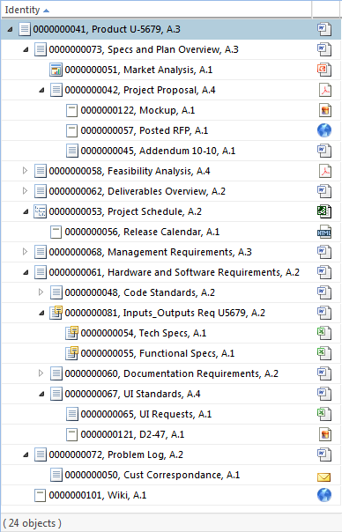Open HTML file icon for Release Calendar

pyautogui.click(x=324, y=232)
